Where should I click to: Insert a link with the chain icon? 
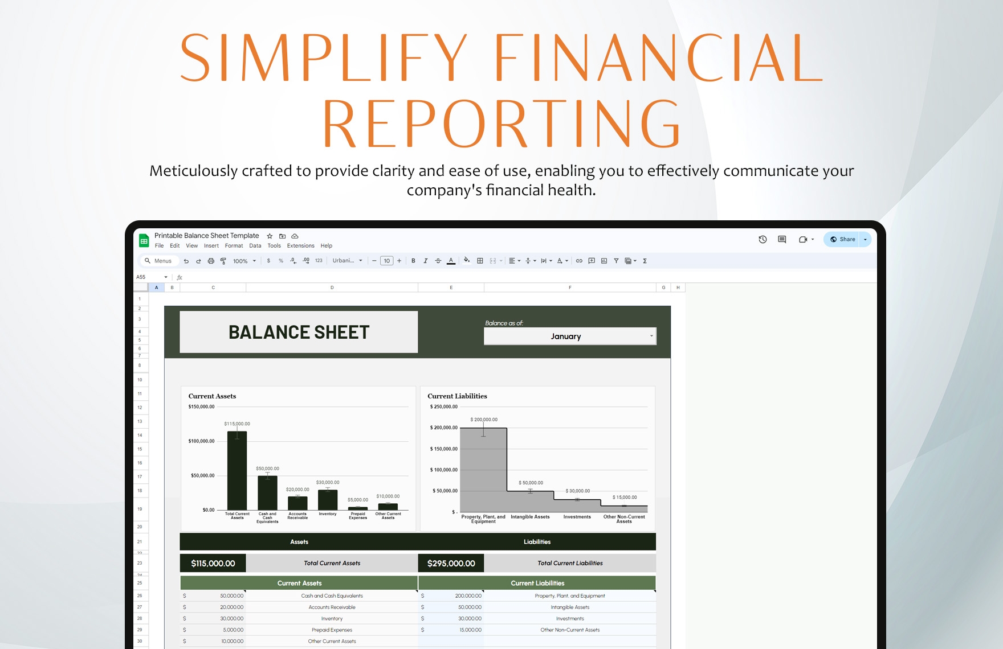(579, 261)
